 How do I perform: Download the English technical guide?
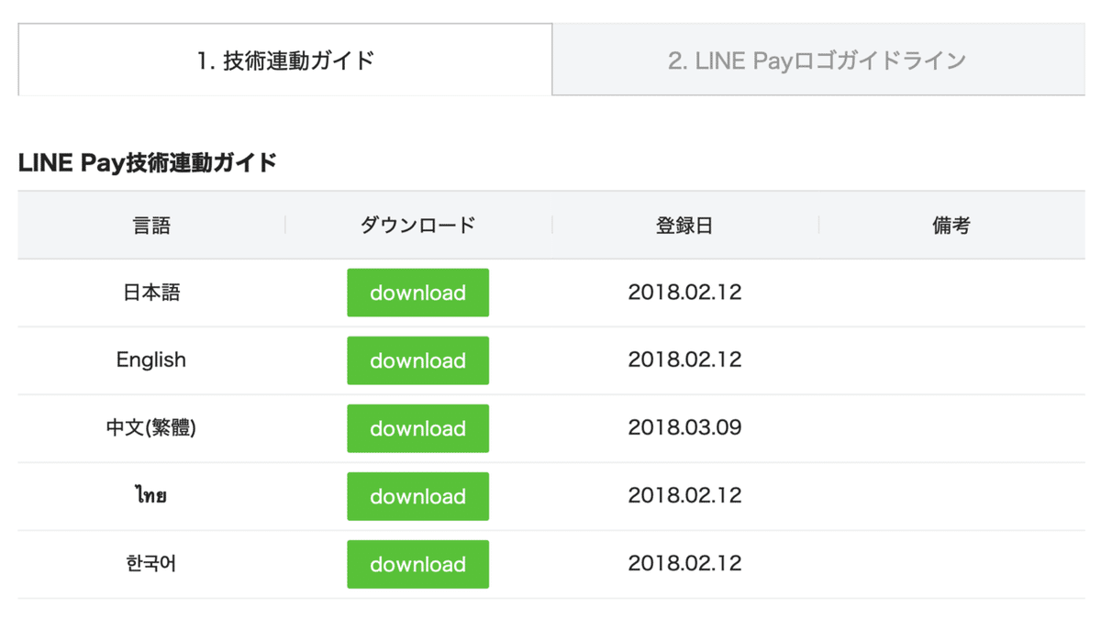pyautogui.click(x=417, y=360)
